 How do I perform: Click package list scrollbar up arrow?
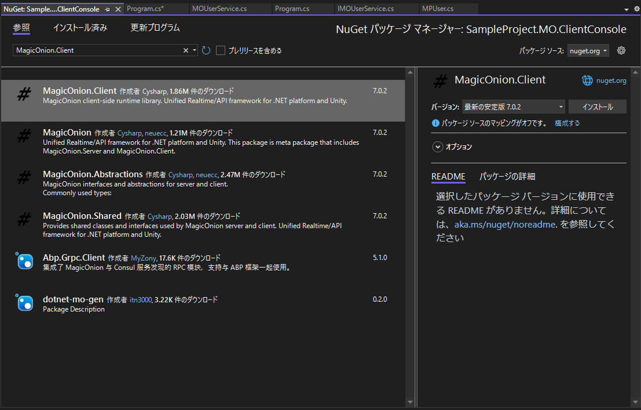410,72
